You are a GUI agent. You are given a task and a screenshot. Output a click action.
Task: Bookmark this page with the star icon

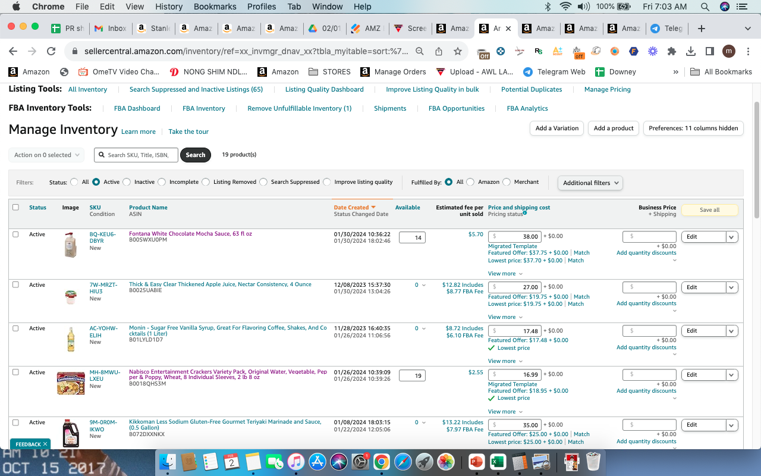point(458,51)
